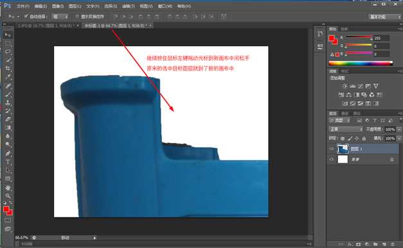Viewport: 403px width, 248px height.
Task: Click the Delete layer trash icon
Action: point(393,244)
